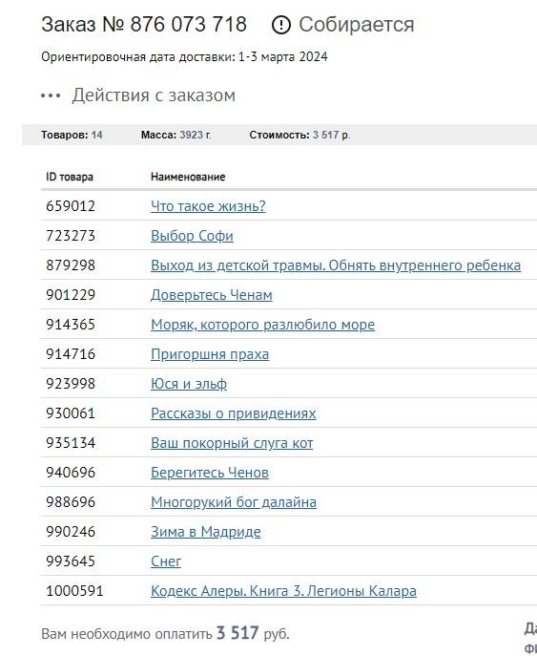Screen dimensions: 537x656
Task: Open book link Берегитесь Ченов
Action: click(210, 473)
